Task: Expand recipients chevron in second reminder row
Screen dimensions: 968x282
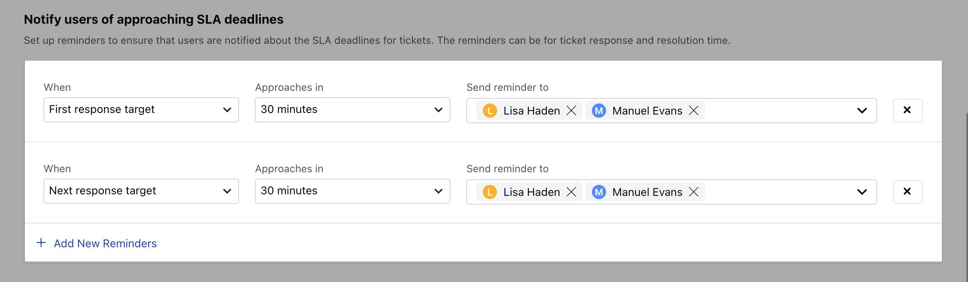Action: tap(862, 192)
